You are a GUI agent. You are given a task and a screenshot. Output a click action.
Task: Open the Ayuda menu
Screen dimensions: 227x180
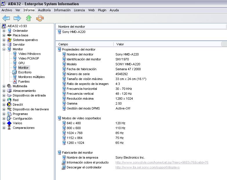[114, 10]
